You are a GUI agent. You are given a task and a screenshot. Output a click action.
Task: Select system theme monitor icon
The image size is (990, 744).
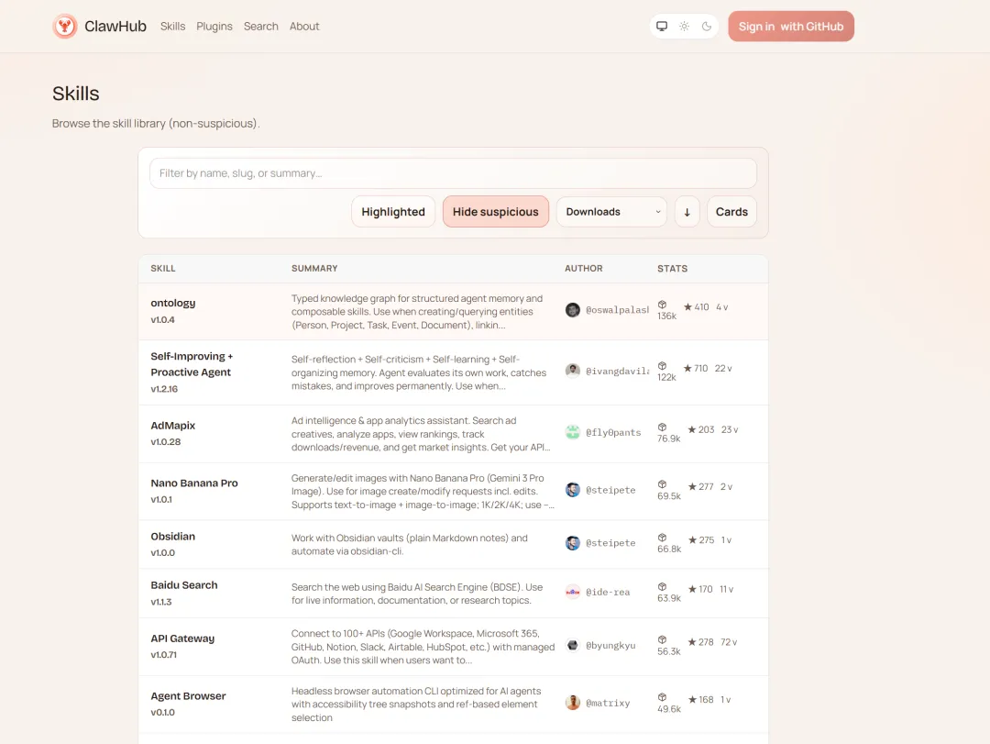(662, 26)
